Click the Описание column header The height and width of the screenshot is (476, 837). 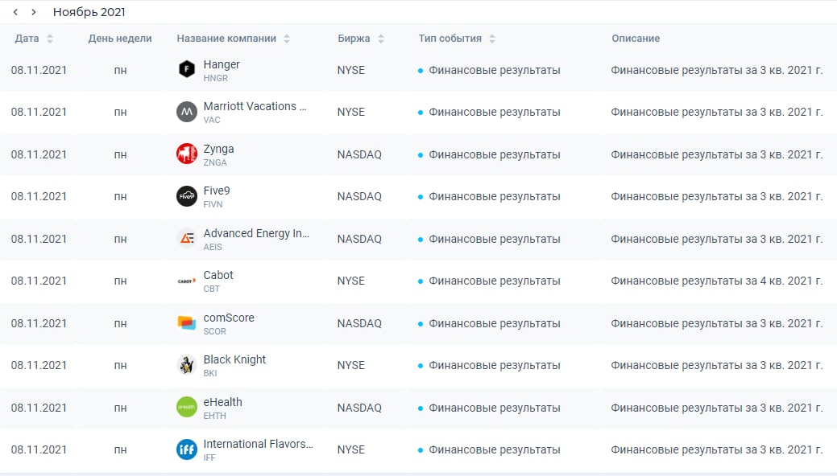pos(635,39)
